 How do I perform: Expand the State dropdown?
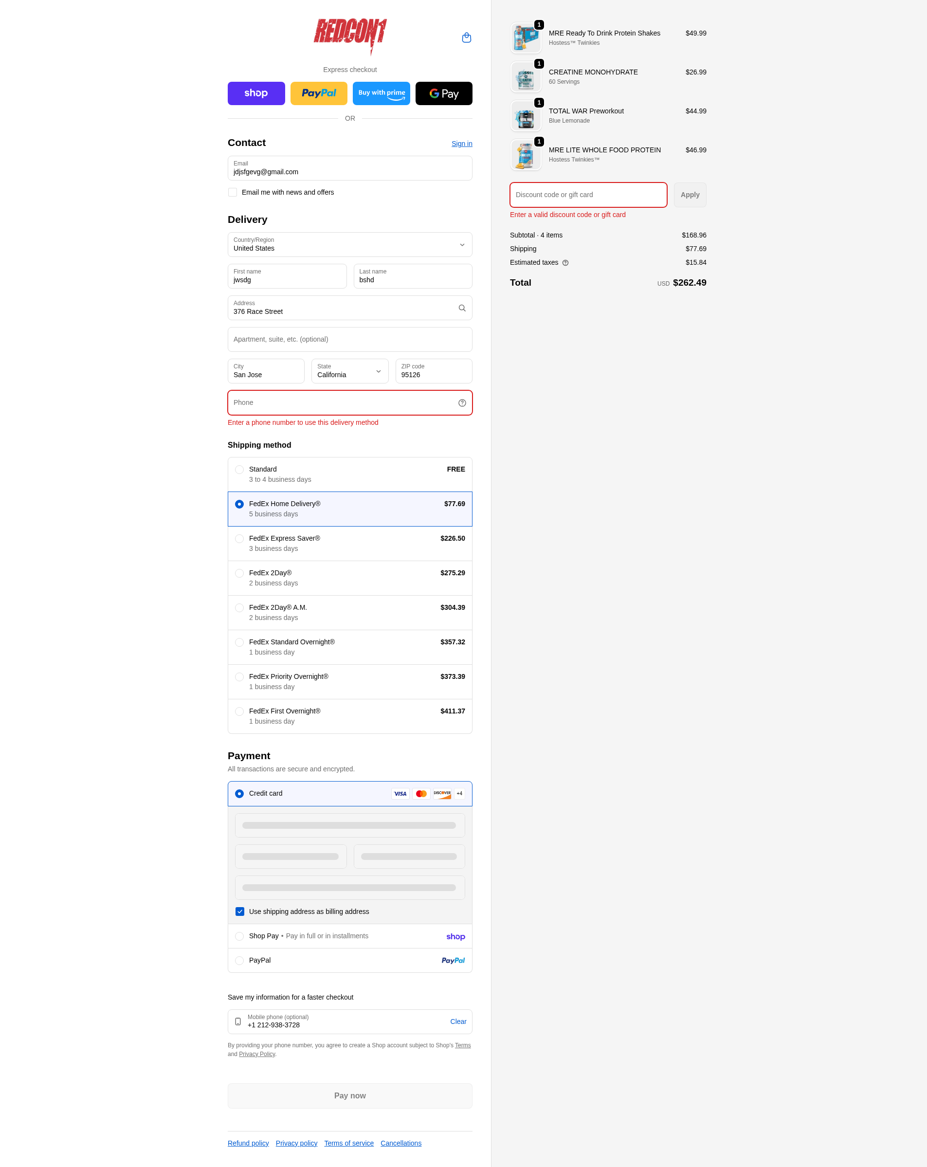click(349, 371)
